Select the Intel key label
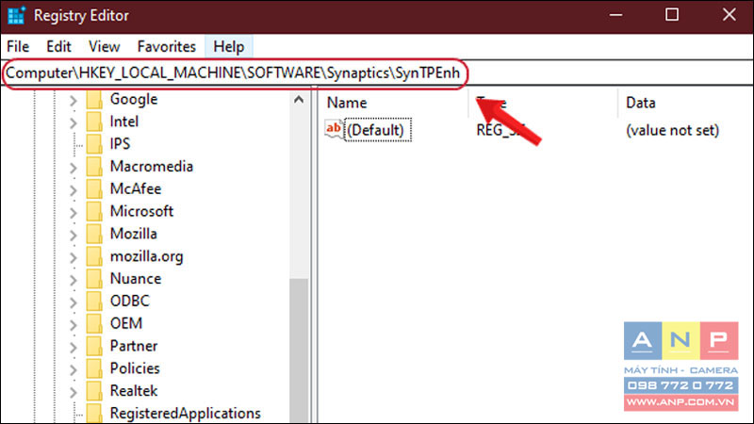Viewport: 754px width, 424px height. click(x=124, y=122)
